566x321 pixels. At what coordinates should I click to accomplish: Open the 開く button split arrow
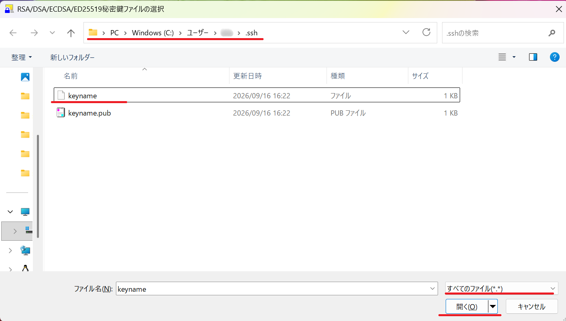493,307
